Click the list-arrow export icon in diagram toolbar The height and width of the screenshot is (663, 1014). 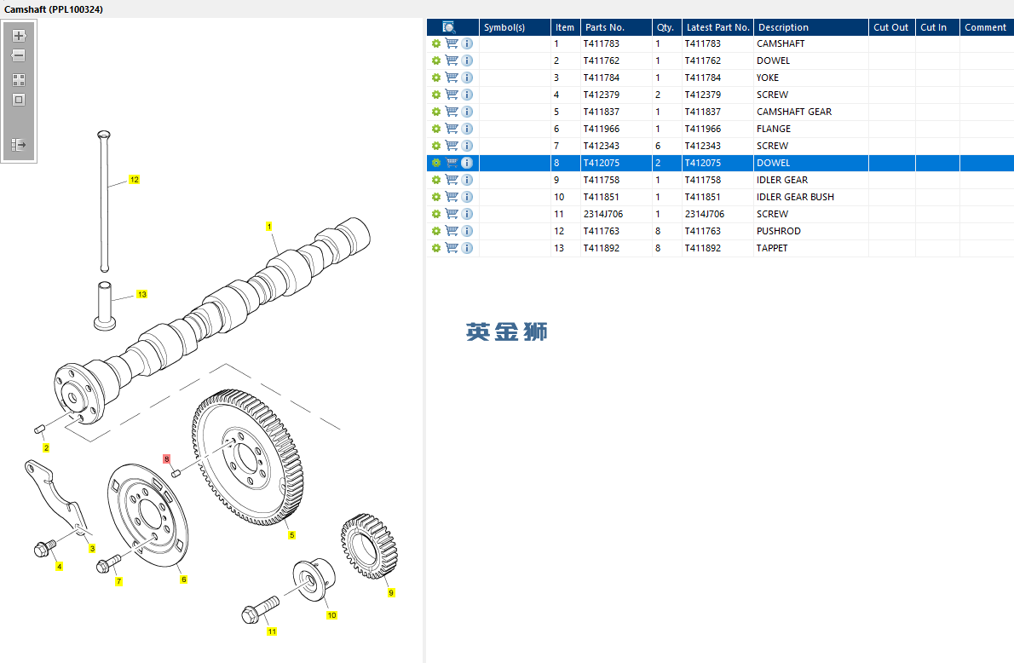click(19, 144)
